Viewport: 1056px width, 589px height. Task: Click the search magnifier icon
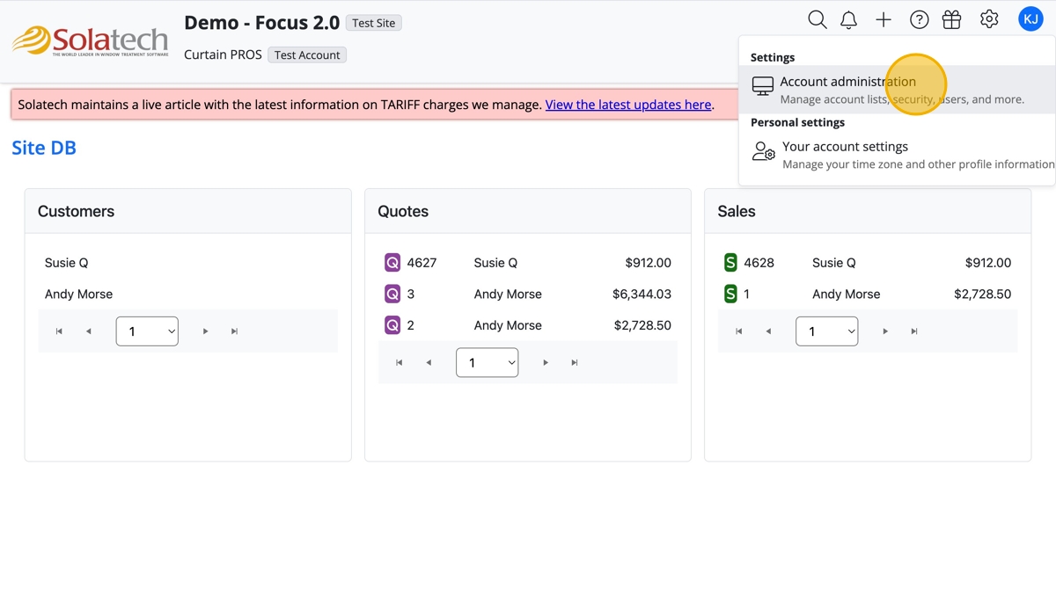point(817,19)
